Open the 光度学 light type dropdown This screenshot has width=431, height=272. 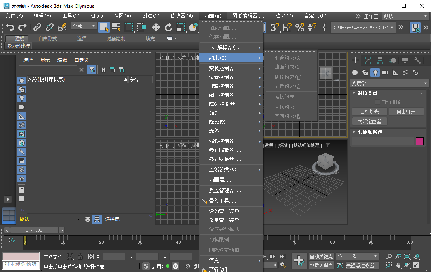(x=389, y=83)
